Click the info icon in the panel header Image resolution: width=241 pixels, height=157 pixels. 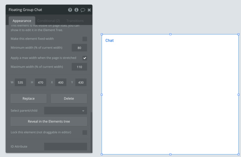pyautogui.click(x=76, y=10)
